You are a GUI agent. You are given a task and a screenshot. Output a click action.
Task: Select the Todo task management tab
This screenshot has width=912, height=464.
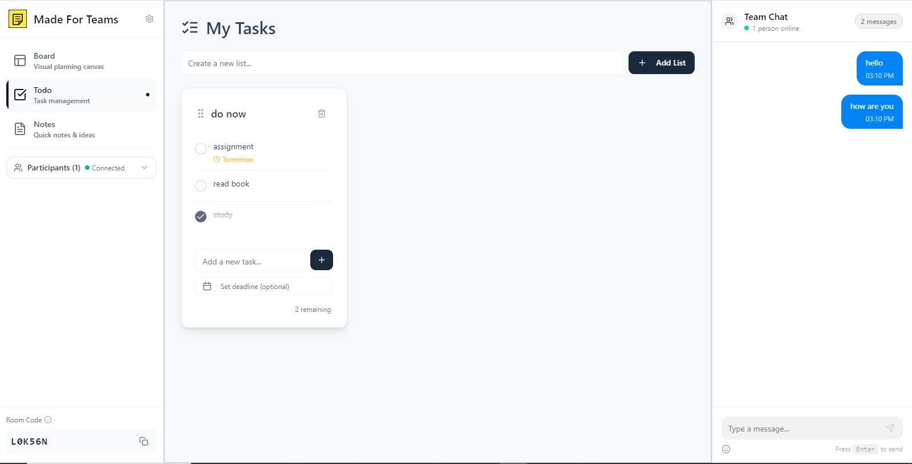81,95
